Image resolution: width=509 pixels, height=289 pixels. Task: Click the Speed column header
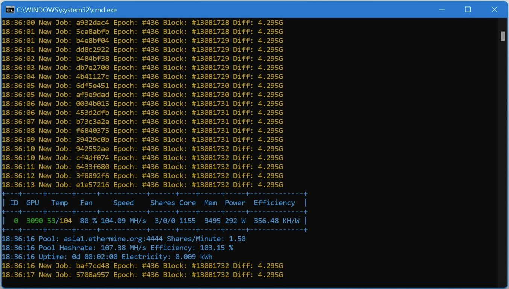(123, 203)
